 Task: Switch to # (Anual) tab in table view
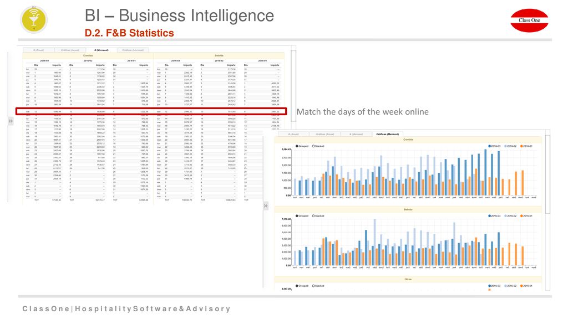point(39,50)
